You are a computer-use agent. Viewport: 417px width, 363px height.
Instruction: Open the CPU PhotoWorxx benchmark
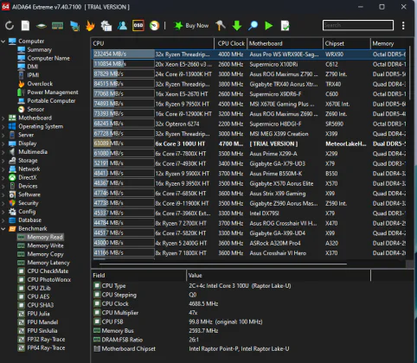[x=49, y=280]
